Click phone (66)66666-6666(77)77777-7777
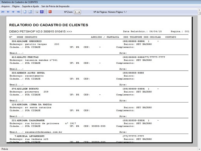This screenshot has height=151, width=201. [x=144, y=57]
